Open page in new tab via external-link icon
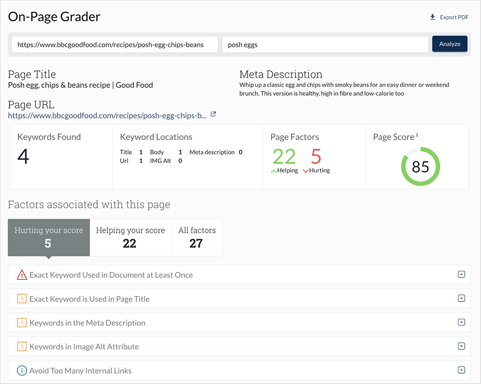Screen dimensions: 481x384 pyautogui.click(x=213, y=114)
